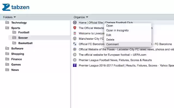Click the Manchester City crest favicon
This screenshot has width=174, height=108.
coord(75,39)
